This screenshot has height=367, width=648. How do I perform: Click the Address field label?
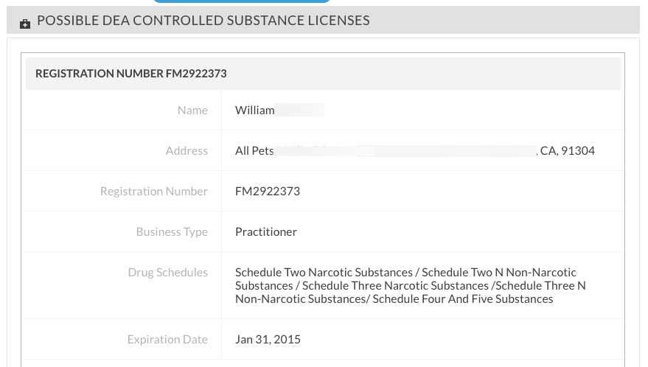(x=187, y=151)
